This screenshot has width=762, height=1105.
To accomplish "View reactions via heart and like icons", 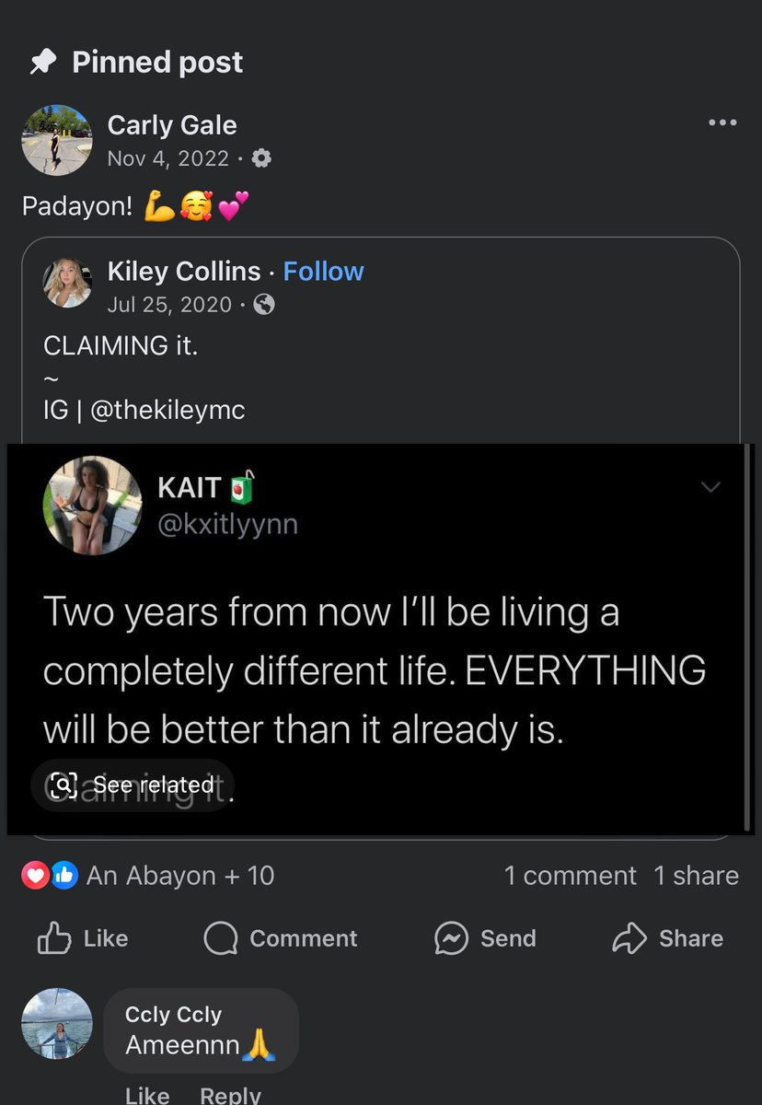I will (50, 876).
